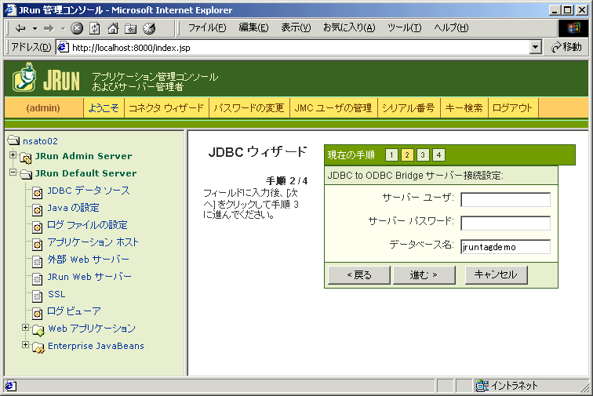Click the イントラネット zone status icon

tap(482, 385)
